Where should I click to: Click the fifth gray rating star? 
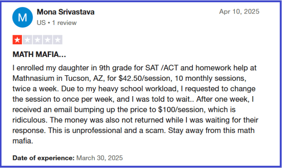[x=58, y=40]
